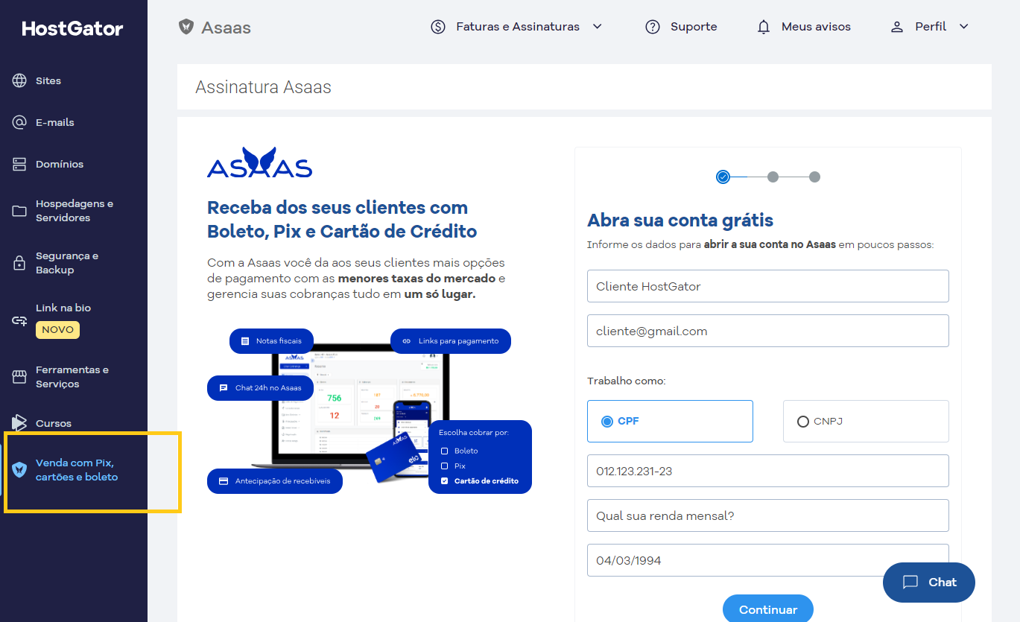Select the CNPJ radio option

point(803,422)
